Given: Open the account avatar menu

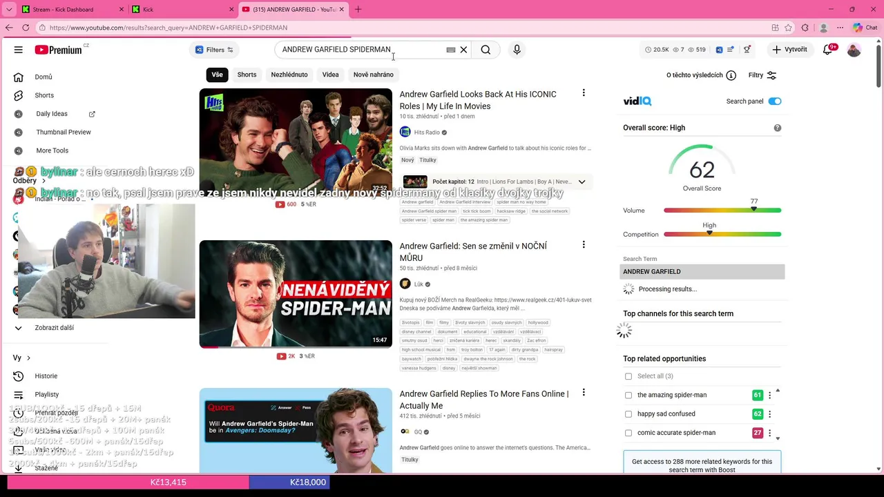Looking at the screenshot, I should coord(854,50).
